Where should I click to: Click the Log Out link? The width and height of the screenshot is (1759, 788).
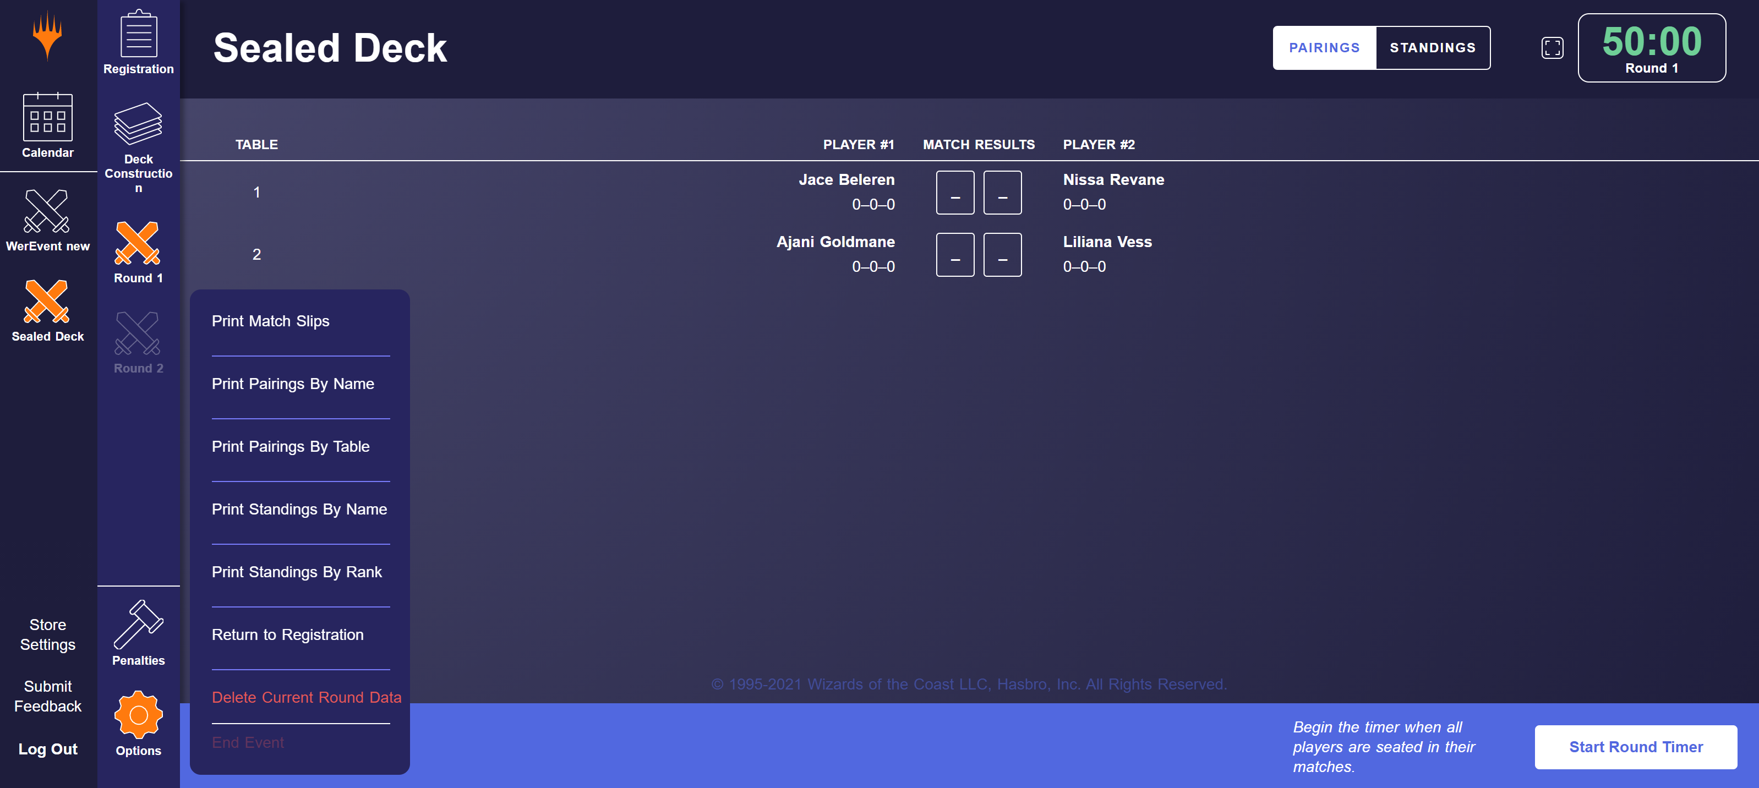coord(48,749)
